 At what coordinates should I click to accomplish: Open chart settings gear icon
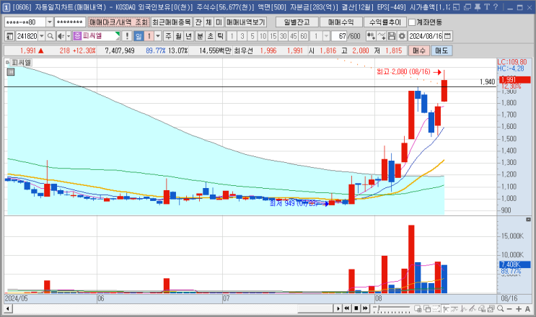click(402, 36)
